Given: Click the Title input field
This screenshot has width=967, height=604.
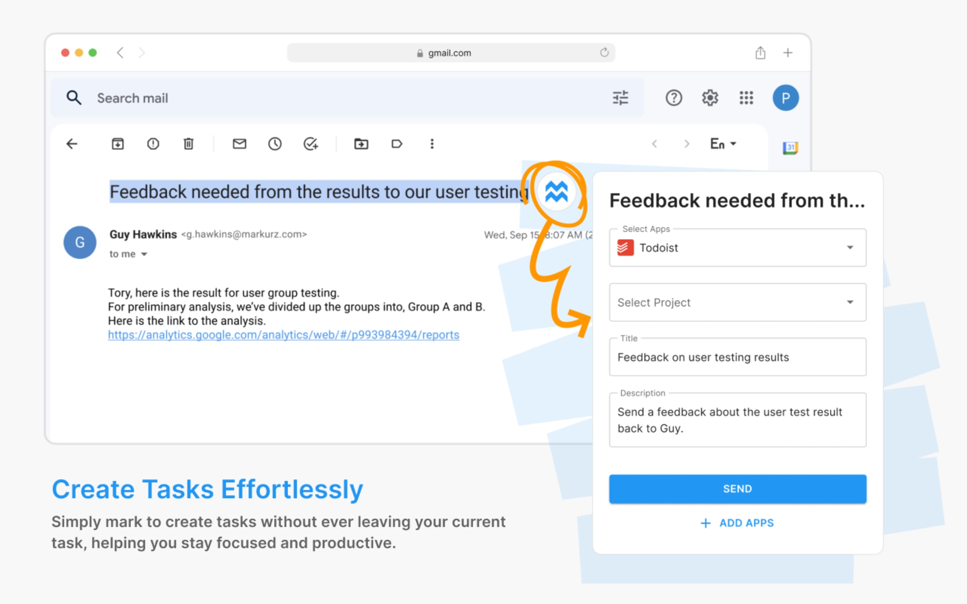Looking at the screenshot, I should (x=737, y=356).
